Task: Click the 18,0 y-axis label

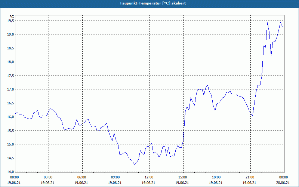Action: click(11, 62)
